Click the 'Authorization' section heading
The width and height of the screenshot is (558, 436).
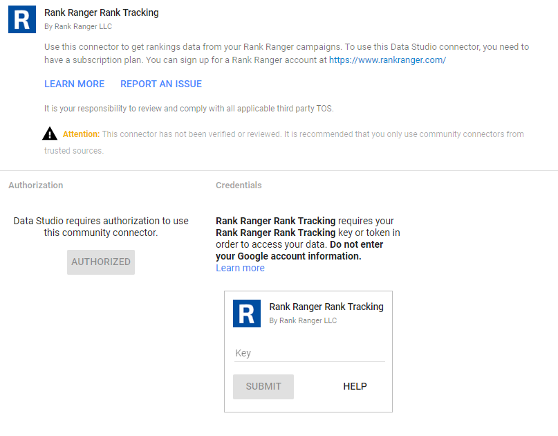(x=36, y=185)
